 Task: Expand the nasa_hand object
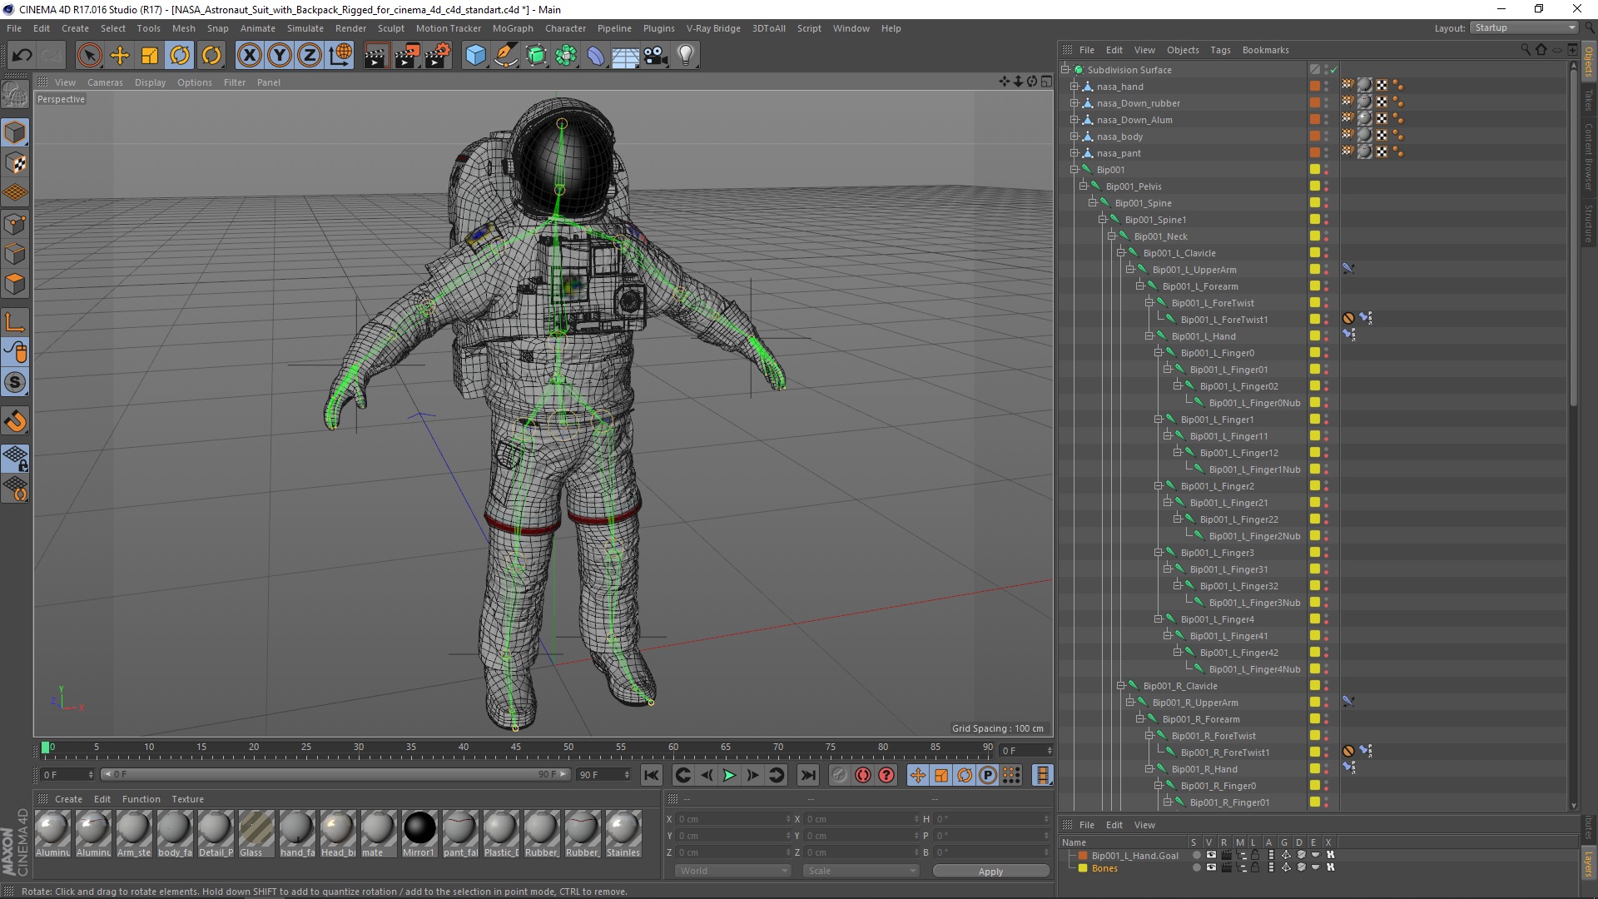pyautogui.click(x=1074, y=87)
